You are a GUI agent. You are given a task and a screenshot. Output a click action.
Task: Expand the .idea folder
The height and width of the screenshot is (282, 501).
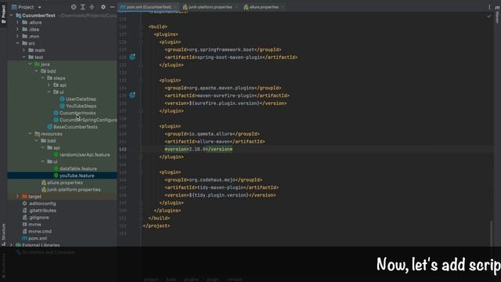pyautogui.click(x=17, y=30)
